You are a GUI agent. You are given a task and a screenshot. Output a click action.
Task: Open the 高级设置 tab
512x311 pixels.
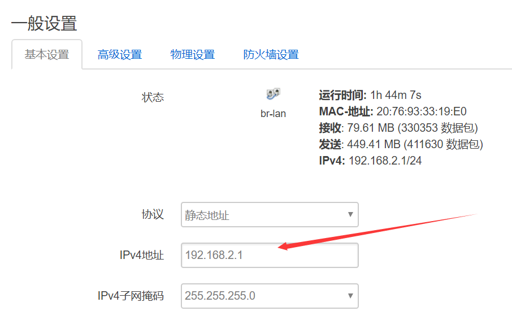pos(119,54)
